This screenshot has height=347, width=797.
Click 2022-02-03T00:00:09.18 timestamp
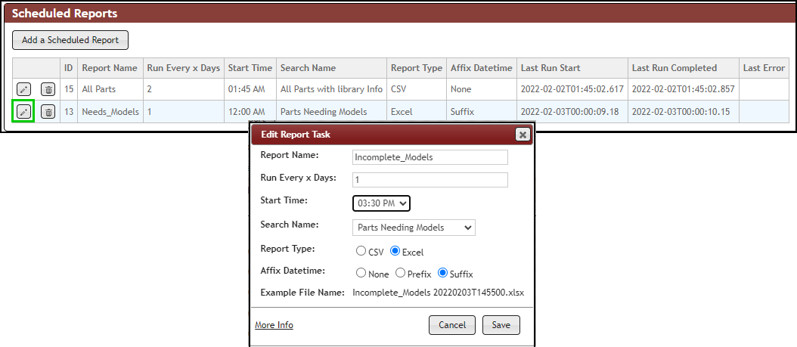click(570, 112)
